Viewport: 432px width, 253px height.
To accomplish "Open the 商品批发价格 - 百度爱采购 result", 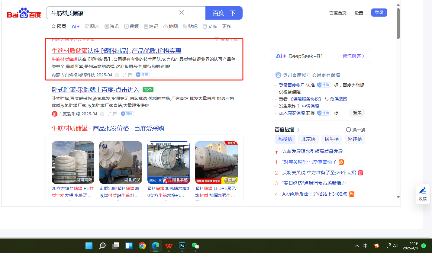I will (108, 128).
